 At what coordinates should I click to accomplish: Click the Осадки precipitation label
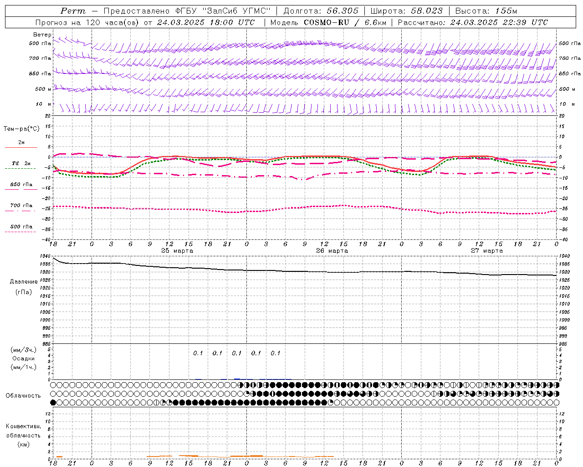point(24,359)
